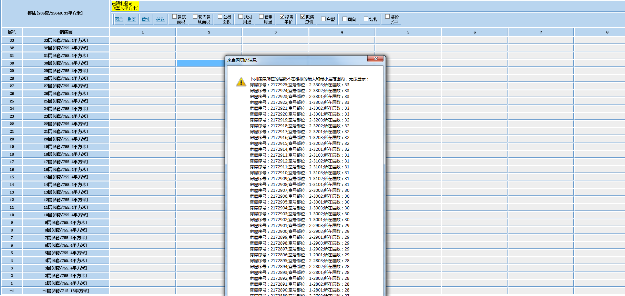Click the yellow 已限制登记 legend label
This screenshot has width=625, height=296.
tap(125, 6)
